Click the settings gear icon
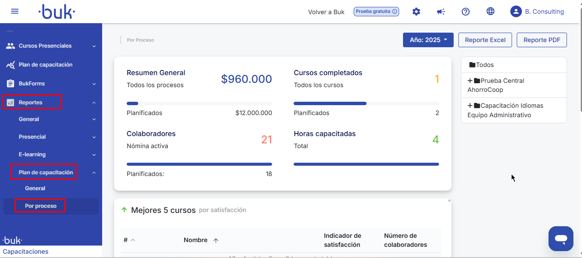The width and height of the screenshot is (582, 258). coord(416,12)
